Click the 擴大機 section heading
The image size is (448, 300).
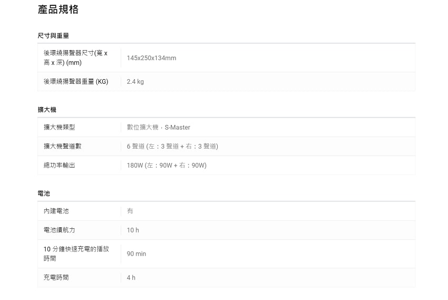coord(47,110)
